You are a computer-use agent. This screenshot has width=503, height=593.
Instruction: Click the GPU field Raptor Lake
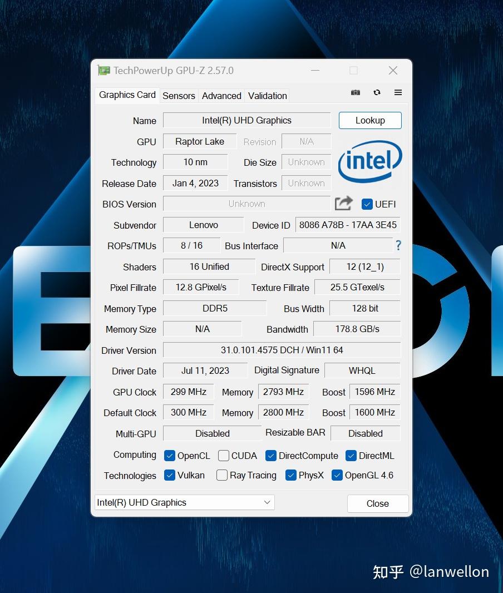pos(200,141)
